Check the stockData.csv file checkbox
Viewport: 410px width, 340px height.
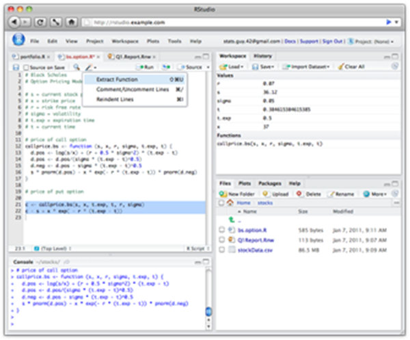(221, 250)
